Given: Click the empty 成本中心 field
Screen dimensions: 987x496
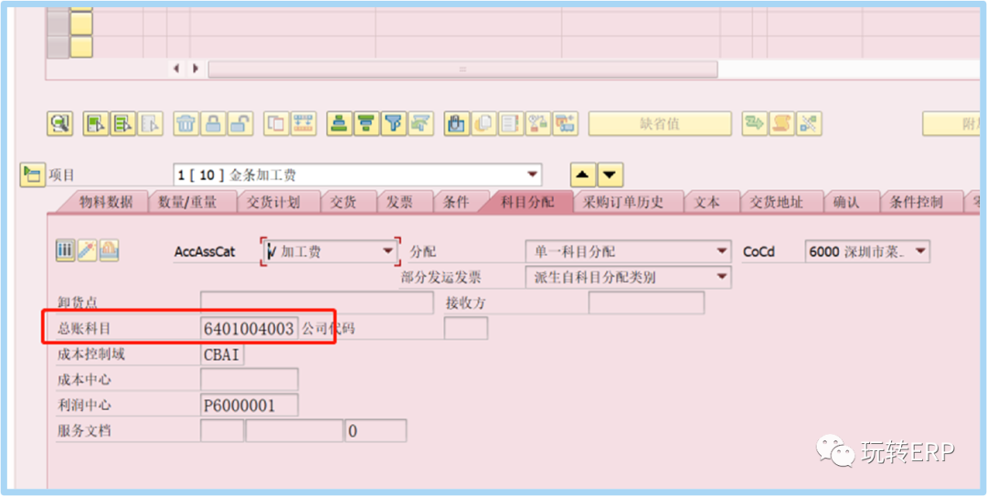Looking at the screenshot, I should click(x=249, y=380).
